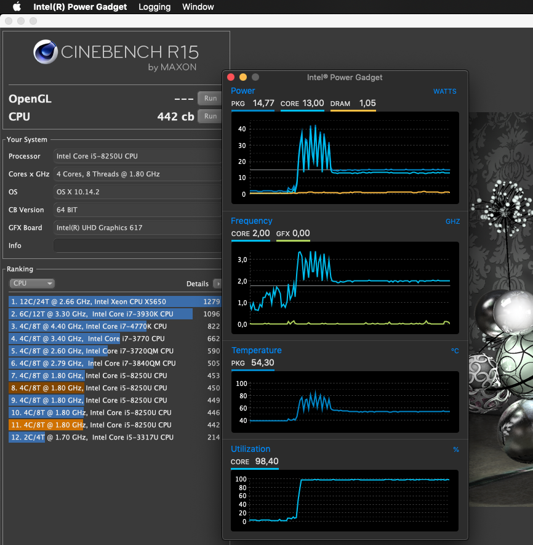The width and height of the screenshot is (533, 545).
Task: Select ranking row 9 scoring 449
Action: pos(115,400)
